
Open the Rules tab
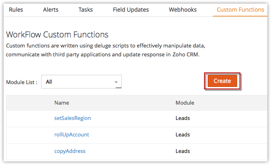(x=16, y=10)
